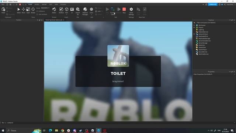This screenshot has width=236, height=133.
Task: Click the Team Test icon
Action: [138, 9]
